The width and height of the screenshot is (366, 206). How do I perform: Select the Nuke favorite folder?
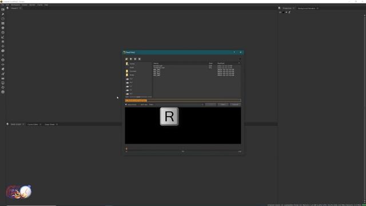132,75
